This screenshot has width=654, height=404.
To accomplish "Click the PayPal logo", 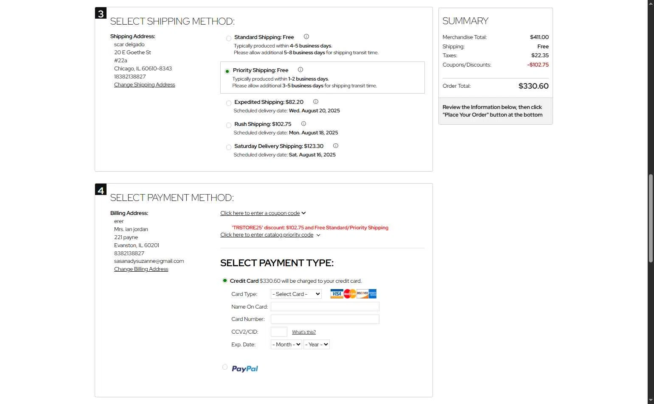I will [x=245, y=369].
